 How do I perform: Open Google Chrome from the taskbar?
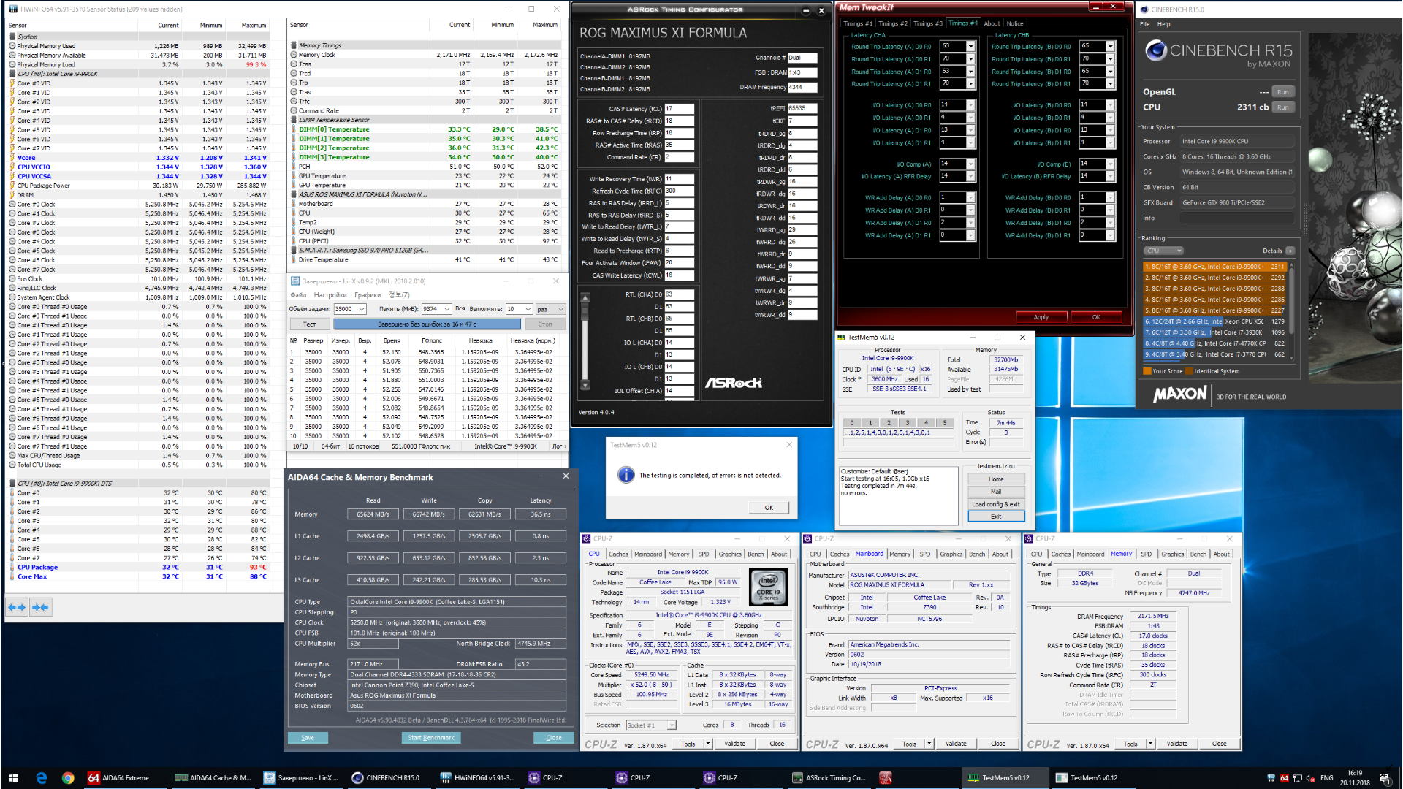coord(68,778)
